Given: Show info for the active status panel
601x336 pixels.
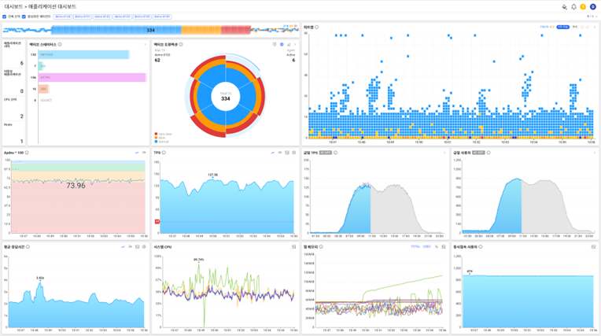Looking at the screenshot, I should pos(60,45).
